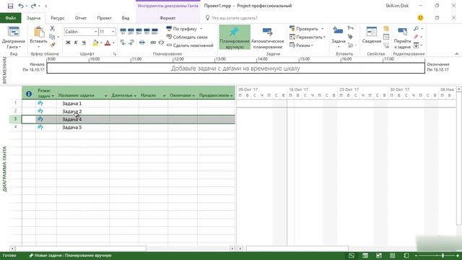This screenshot has width=462, height=260.
Task: Click the Что вы хотите сделать search field
Action: (234, 18)
